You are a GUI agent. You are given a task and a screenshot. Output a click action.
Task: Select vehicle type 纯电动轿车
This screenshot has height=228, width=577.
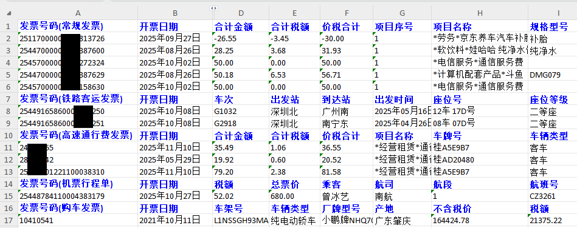click(x=294, y=220)
